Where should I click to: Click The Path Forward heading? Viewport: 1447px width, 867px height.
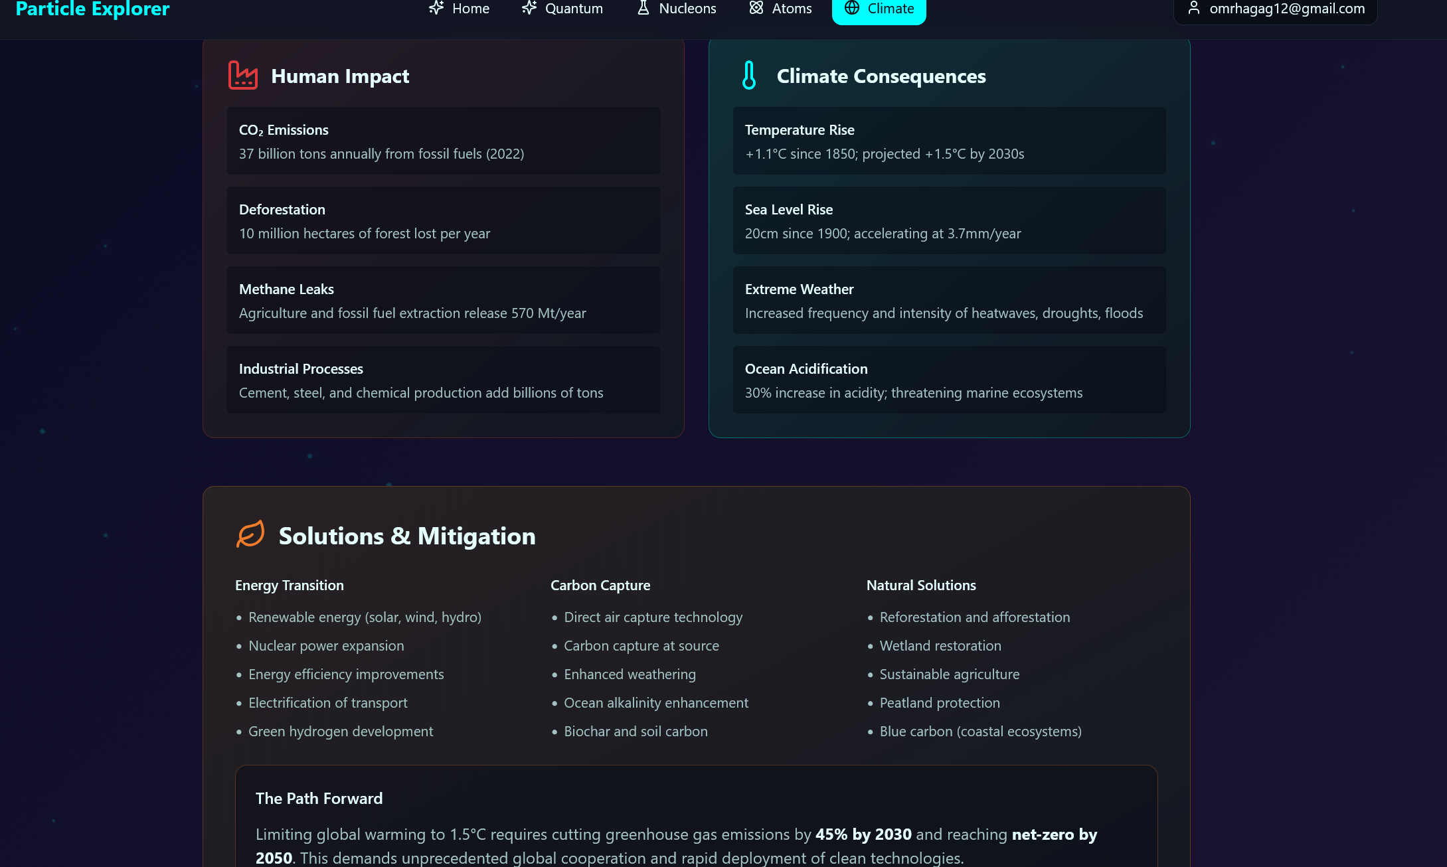(319, 798)
